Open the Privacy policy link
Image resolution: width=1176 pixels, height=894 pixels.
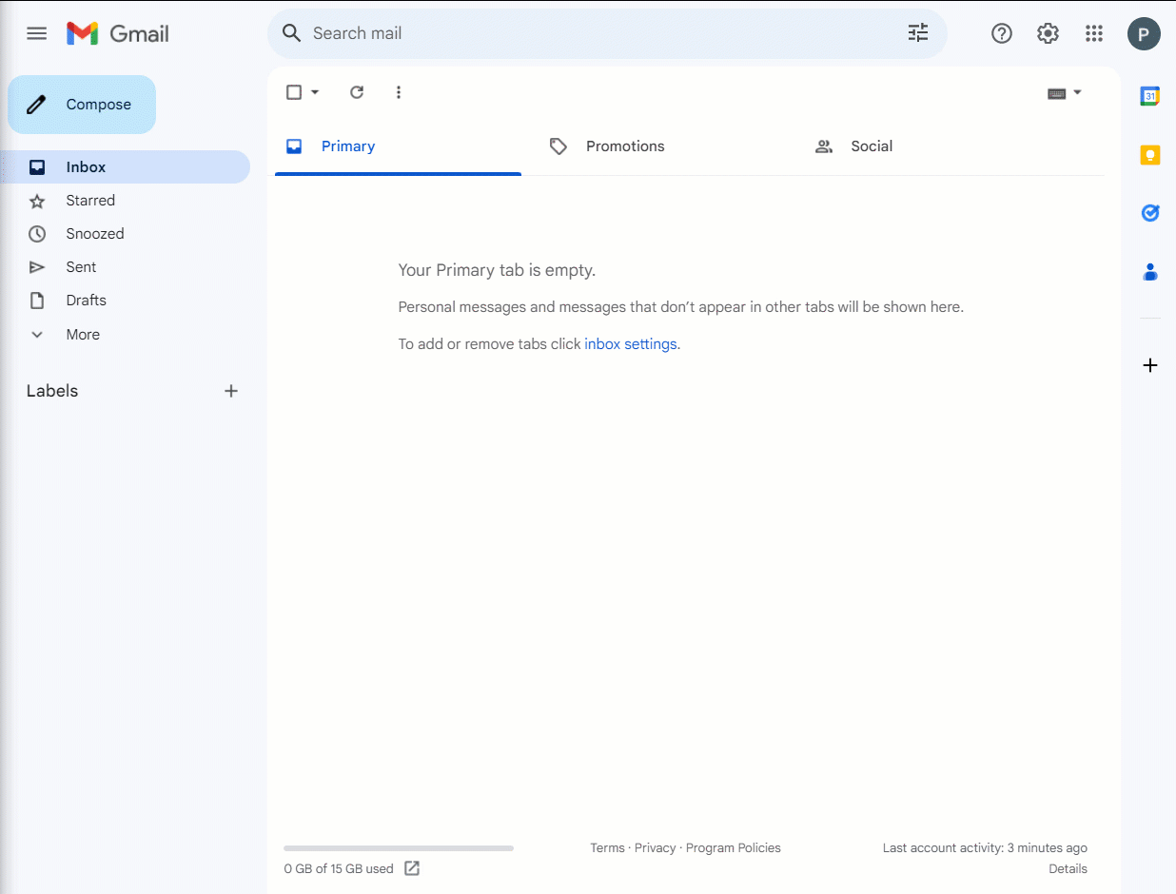(655, 847)
